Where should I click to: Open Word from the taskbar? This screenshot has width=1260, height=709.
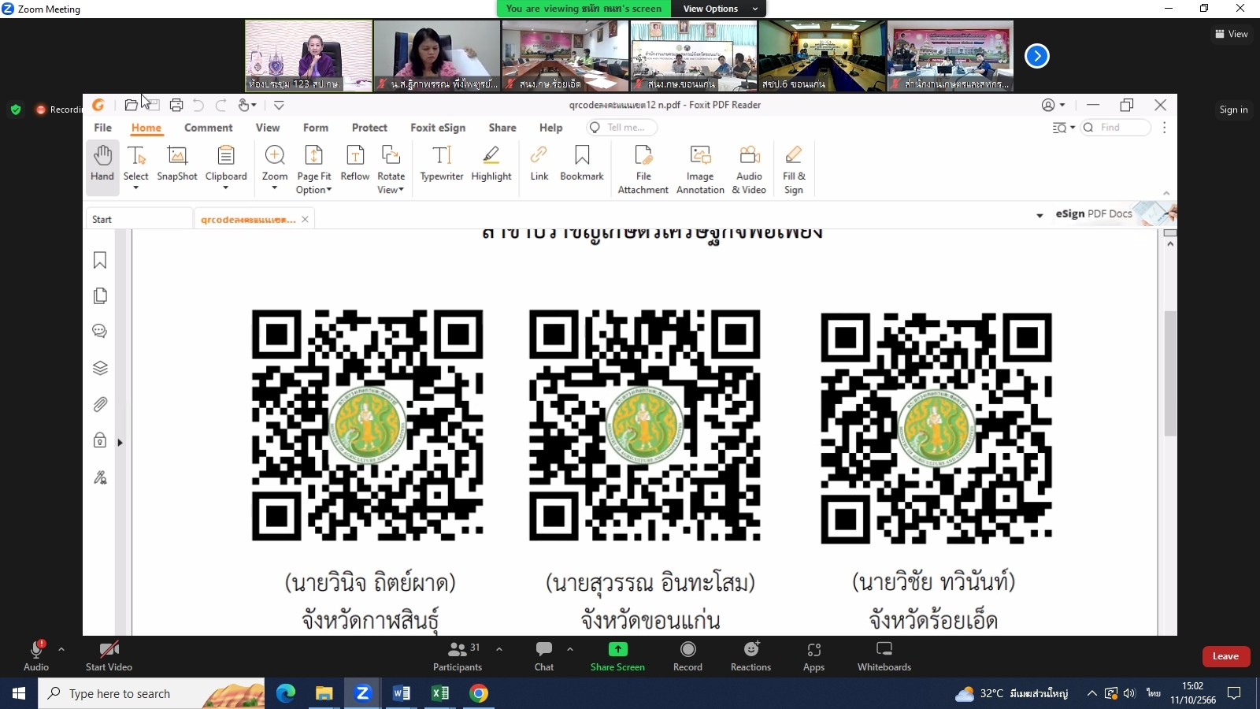402,693
